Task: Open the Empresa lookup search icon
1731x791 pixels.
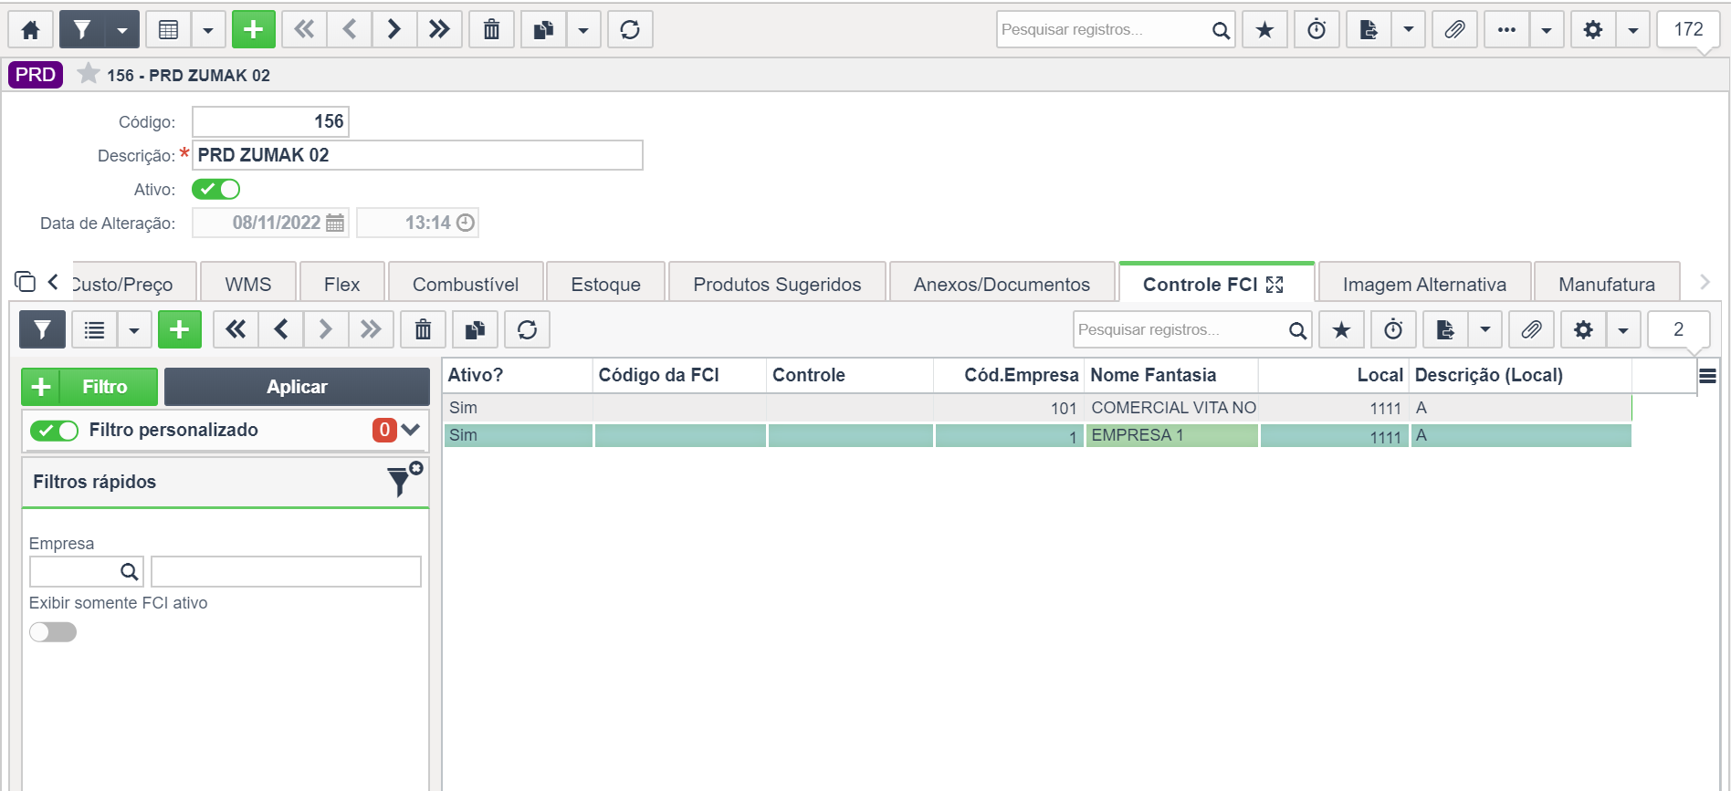Action: (130, 572)
